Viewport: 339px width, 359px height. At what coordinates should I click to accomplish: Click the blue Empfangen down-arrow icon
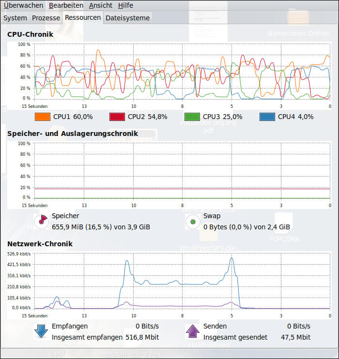(x=42, y=331)
